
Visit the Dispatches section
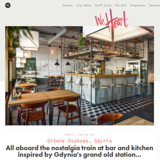coord(138,6)
